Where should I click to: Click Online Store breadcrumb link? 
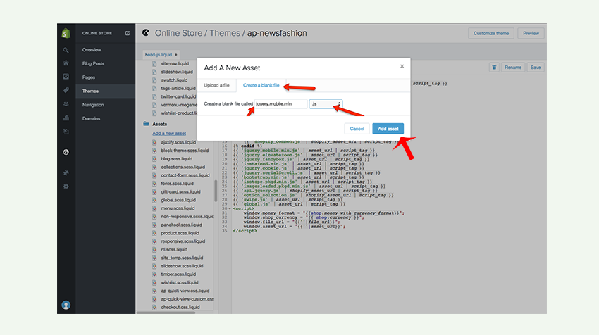pyautogui.click(x=178, y=33)
